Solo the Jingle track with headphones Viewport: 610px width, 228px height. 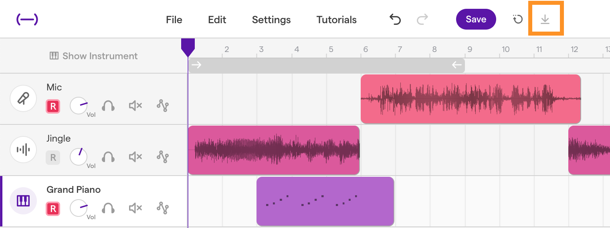[108, 157]
